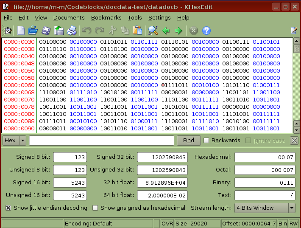
Task: Click Encoding: Default in status bar
Action: point(109,224)
